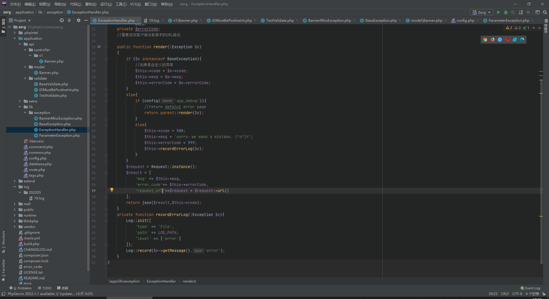
Task: Switch to the config.php tab
Action: (x=465, y=21)
